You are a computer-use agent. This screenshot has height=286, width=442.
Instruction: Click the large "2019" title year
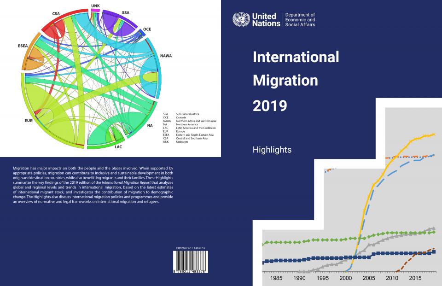point(270,106)
